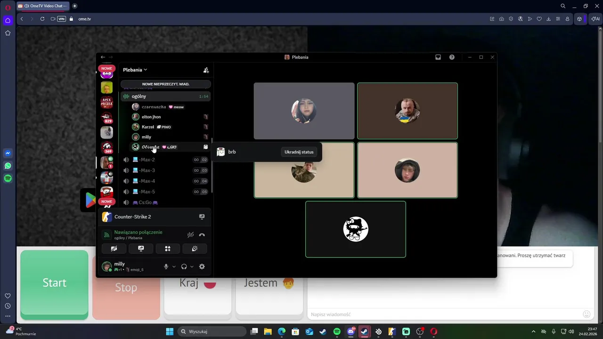This screenshot has width=603, height=339.
Task: Join the -Max-5 voice channel
Action: pyautogui.click(x=165, y=192)
